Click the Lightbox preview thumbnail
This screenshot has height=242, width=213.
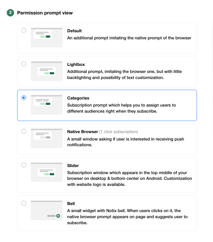(47, 71)
